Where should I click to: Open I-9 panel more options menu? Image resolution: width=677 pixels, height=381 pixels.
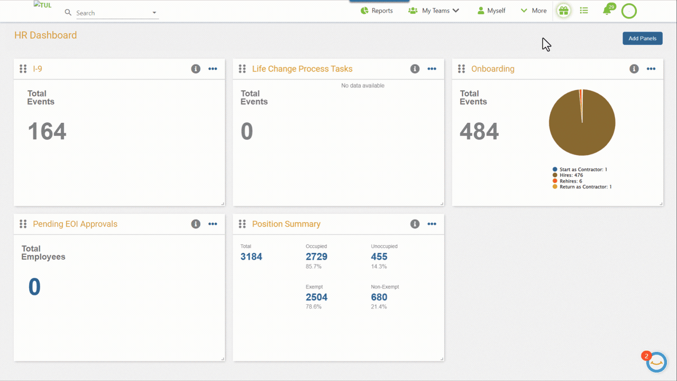(213, 69)
